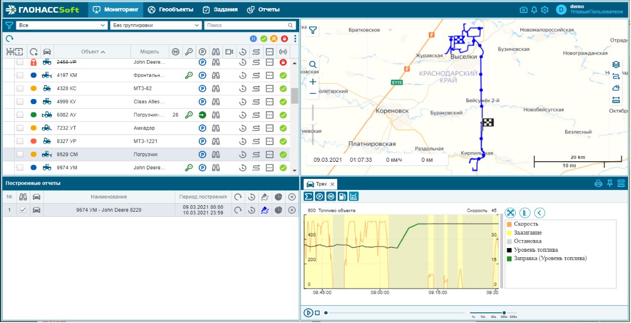Play the track playback
This screenshot has height=323, width=631.
click(308, 312)
